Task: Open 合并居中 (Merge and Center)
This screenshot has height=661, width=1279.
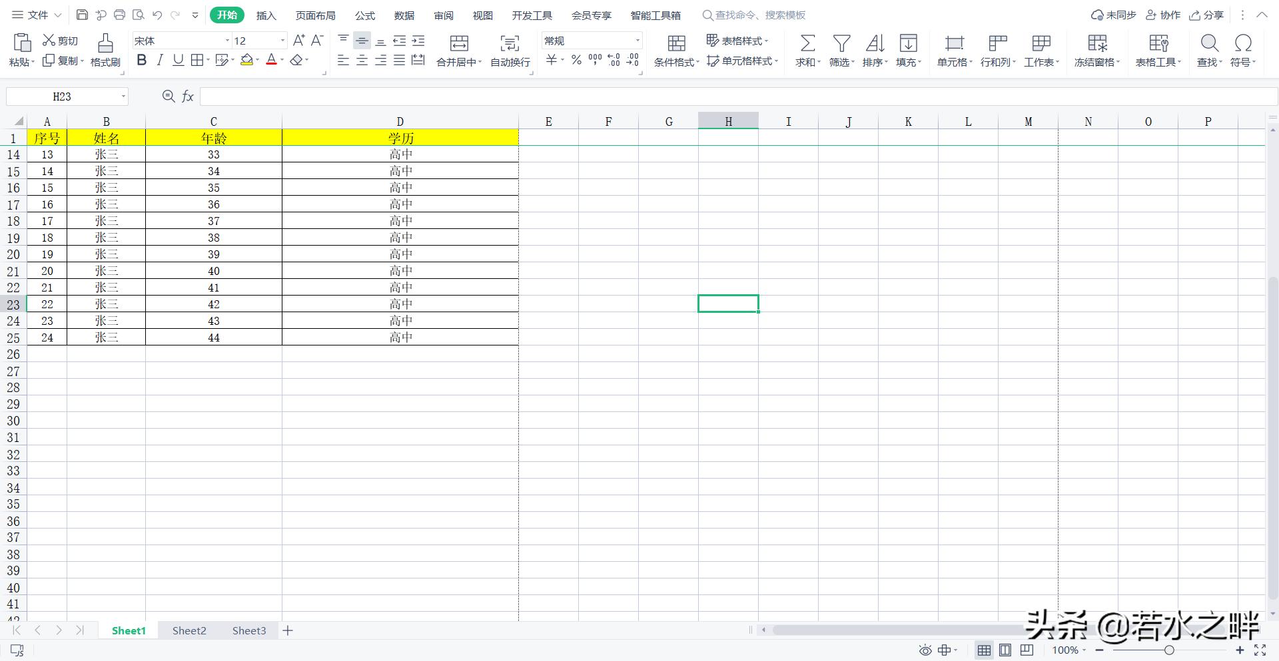Action: [x=457, y=50]
